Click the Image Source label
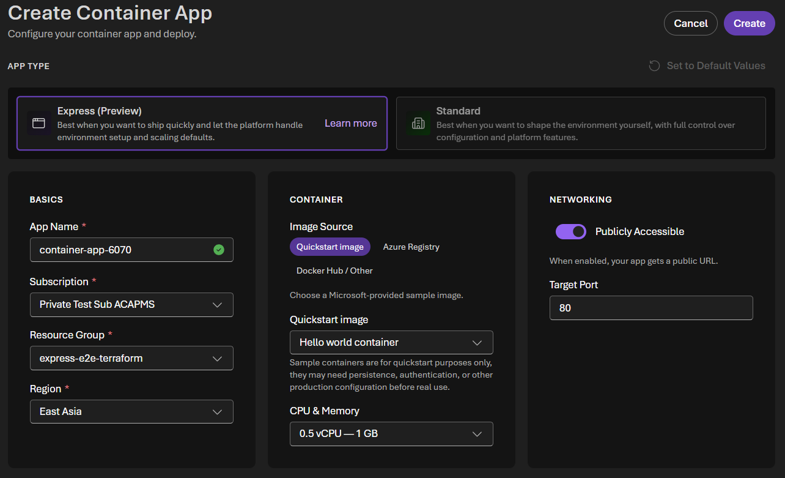This screenshot has width=785, height=478. [x=321, y=226]
